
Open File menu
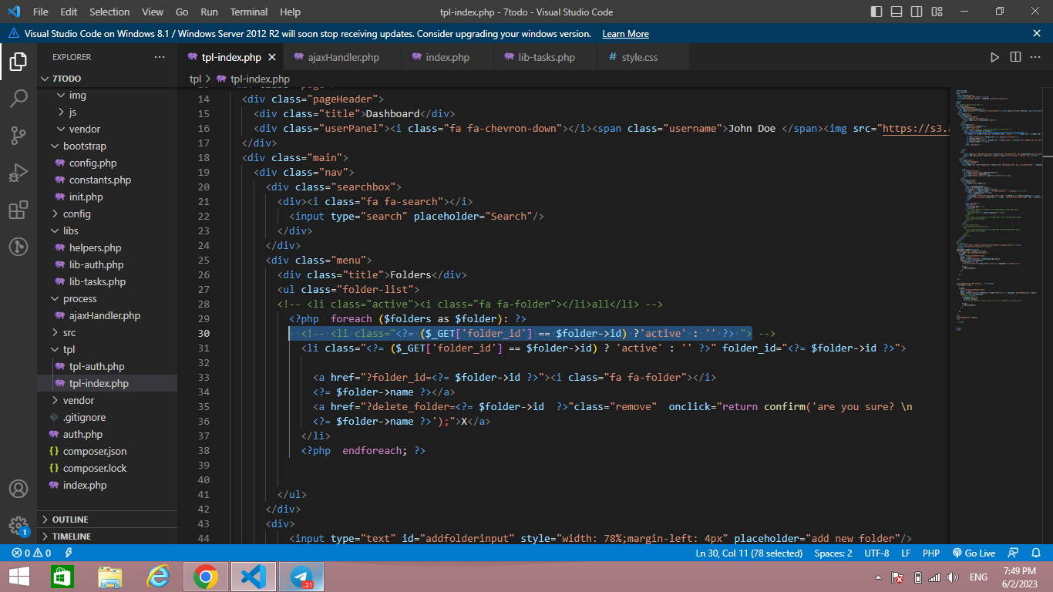[40, 12]
